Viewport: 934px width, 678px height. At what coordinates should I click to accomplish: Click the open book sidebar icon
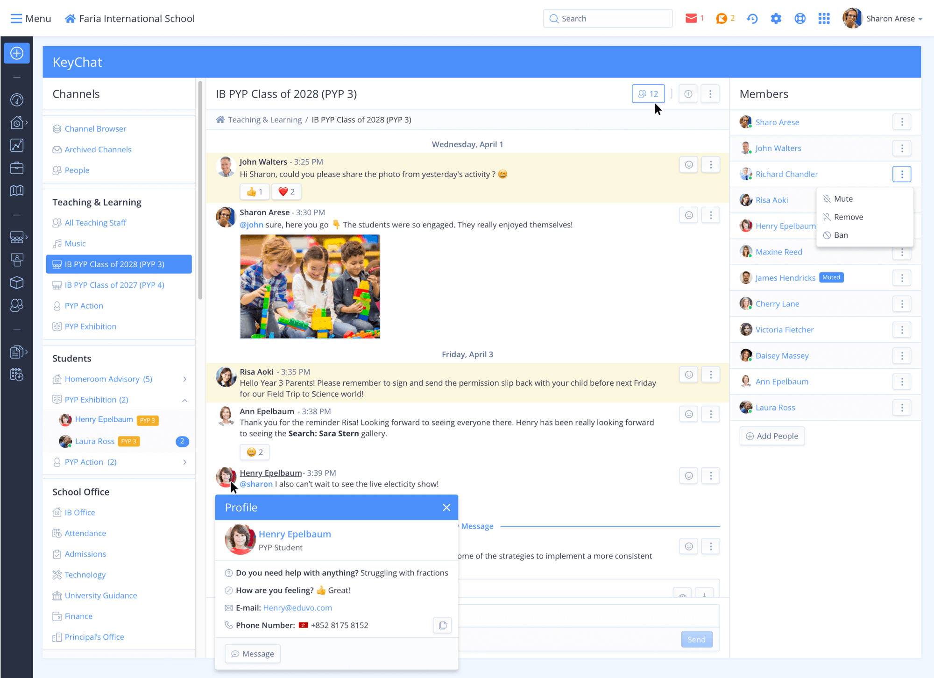17,191
